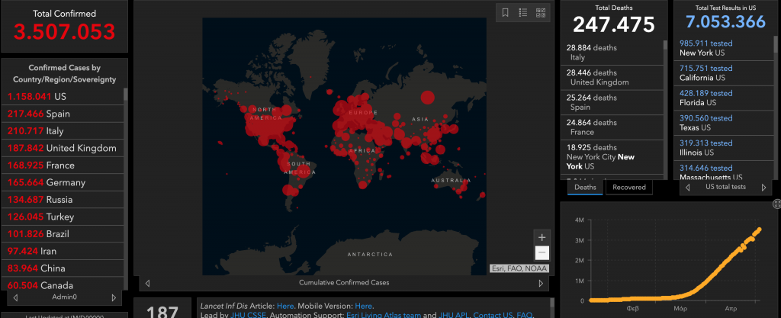Image resolution: width=781 pixels, height=318 pixels.
Task: Open the map legend list icon
Action: tap(523, 12)
